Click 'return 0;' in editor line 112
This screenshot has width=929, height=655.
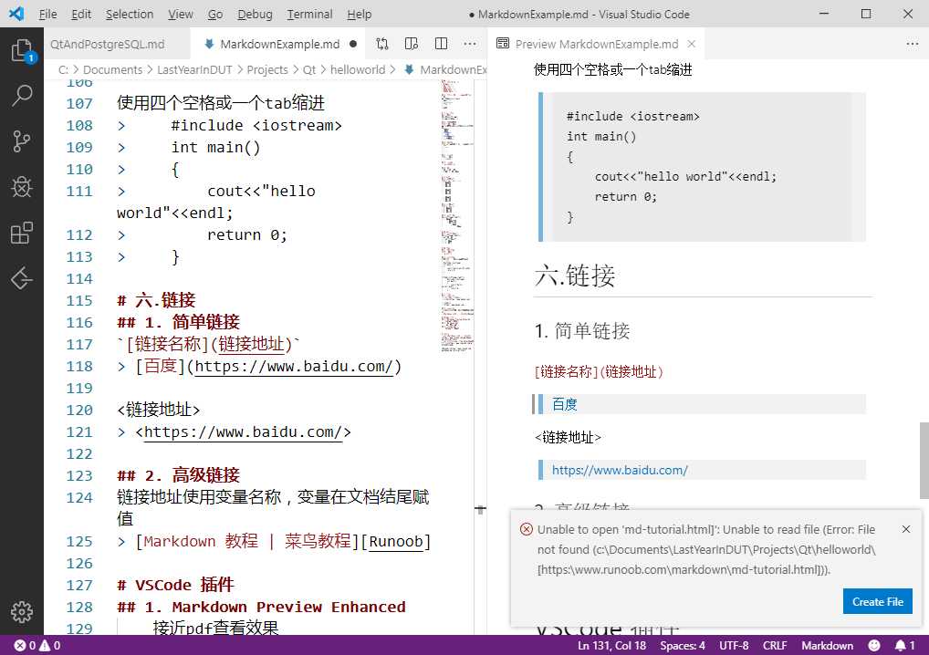tap(247, 235)
